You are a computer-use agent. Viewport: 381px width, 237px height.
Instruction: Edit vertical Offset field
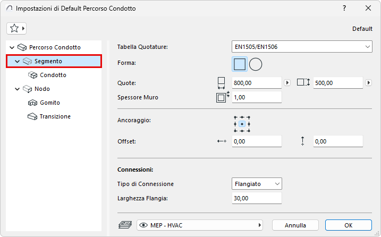click(x=338, y=141)
